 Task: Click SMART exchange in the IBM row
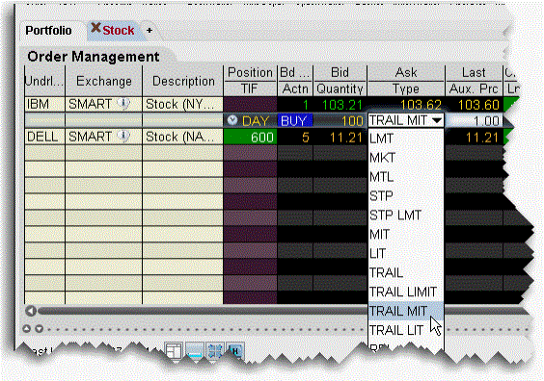(91, 104)
